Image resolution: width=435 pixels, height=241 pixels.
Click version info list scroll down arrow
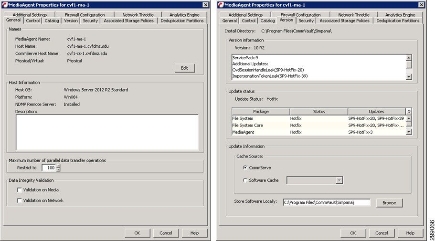tap(409, 76)
